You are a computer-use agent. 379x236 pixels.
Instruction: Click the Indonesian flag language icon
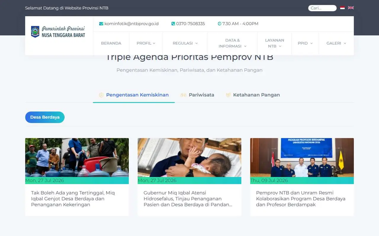(342, 8)
